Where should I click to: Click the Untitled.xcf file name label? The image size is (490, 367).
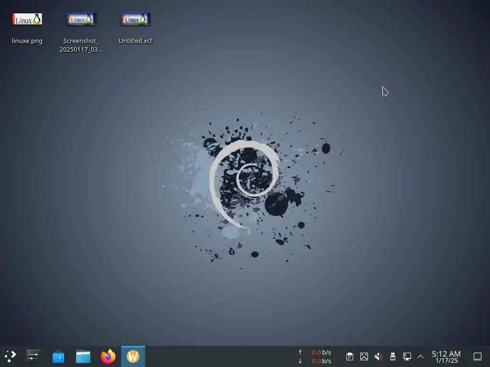pos(135,41)
